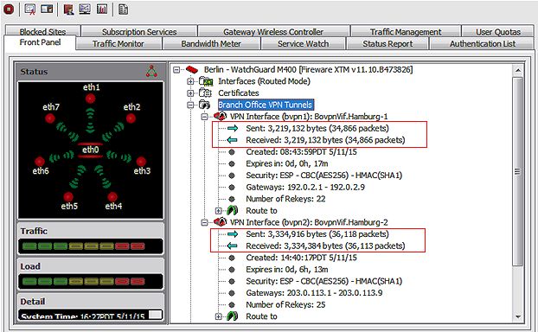The image size is (538, 332).
Task: Click the tree scrollbar down arrow
Action: 518,317
